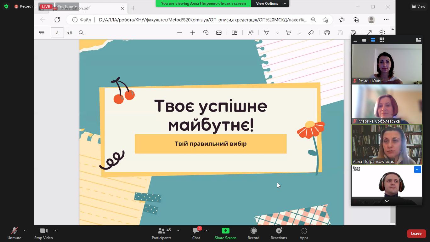Screen dimensions: 430x242
Task: Select the PDF Draw pen tool
Action: 267,33
